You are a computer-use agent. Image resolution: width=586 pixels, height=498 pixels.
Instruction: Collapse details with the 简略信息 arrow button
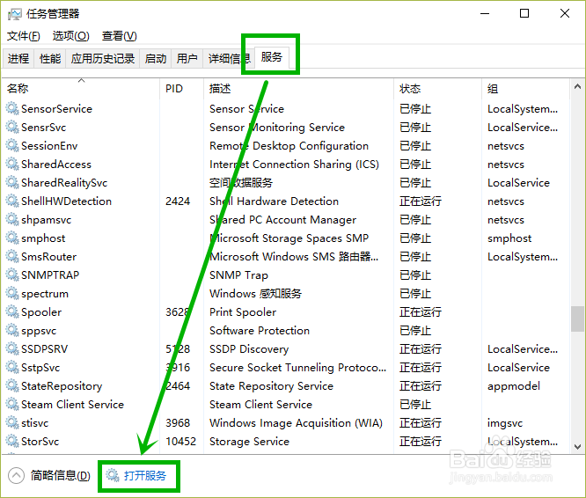[16, 476]
